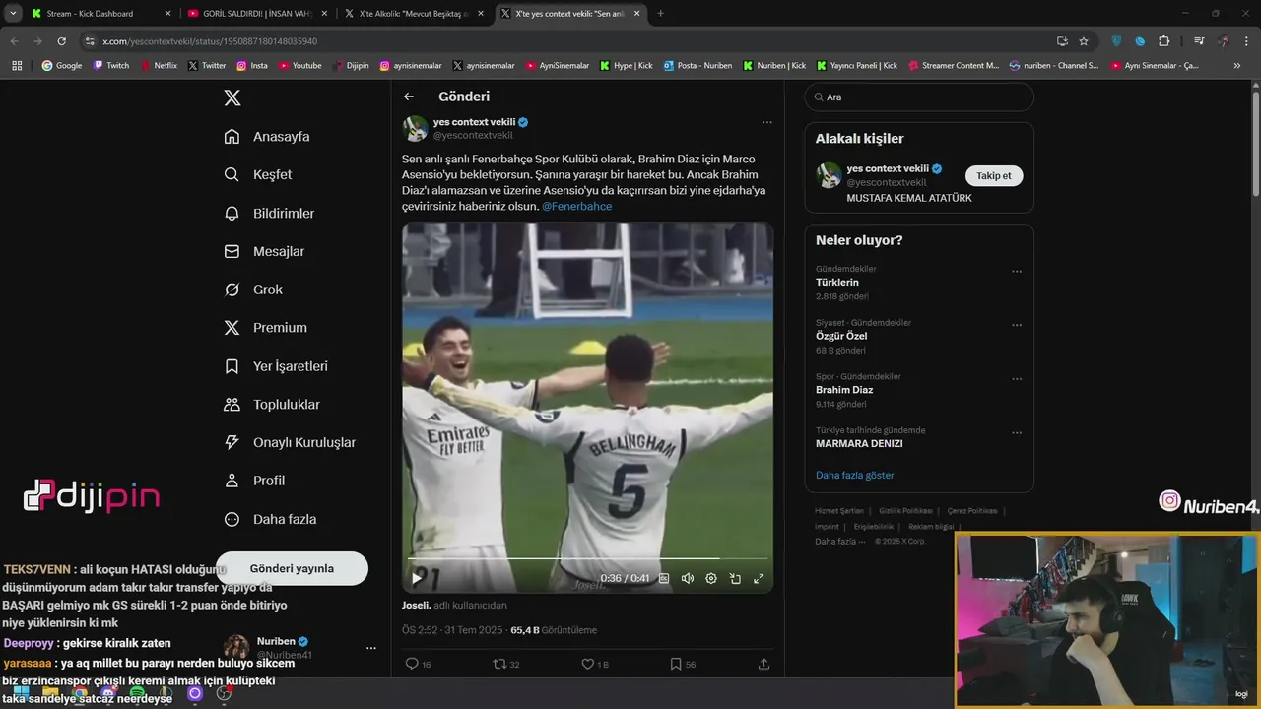Repost using the retweet icon
The image size is (1261, 709).
coord(499,665)
